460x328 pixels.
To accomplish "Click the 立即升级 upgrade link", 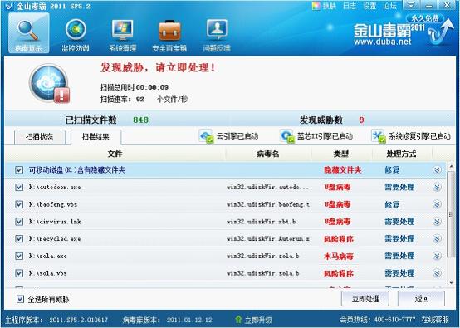I will pos(254,320).
